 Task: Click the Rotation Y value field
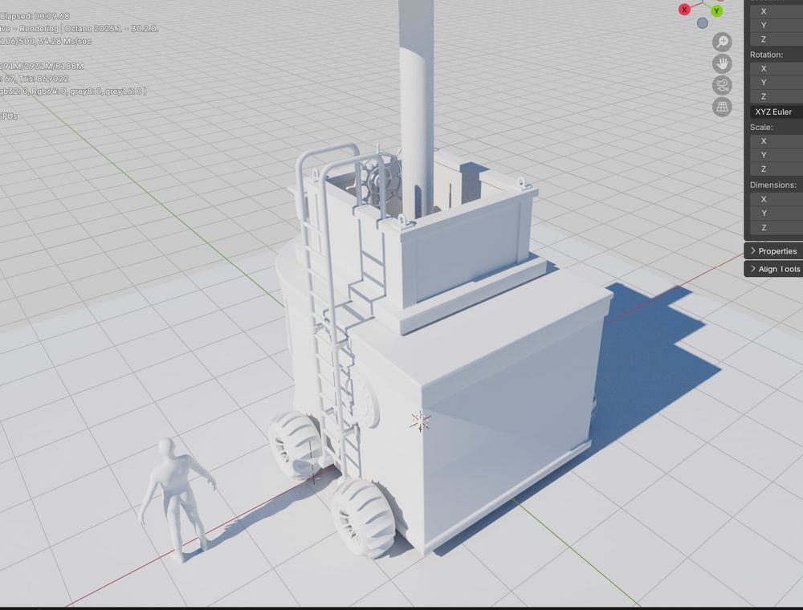[x=777, y=83]
